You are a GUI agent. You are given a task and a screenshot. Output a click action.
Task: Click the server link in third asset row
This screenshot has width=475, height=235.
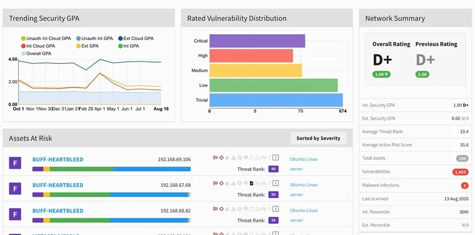point(296,220)
